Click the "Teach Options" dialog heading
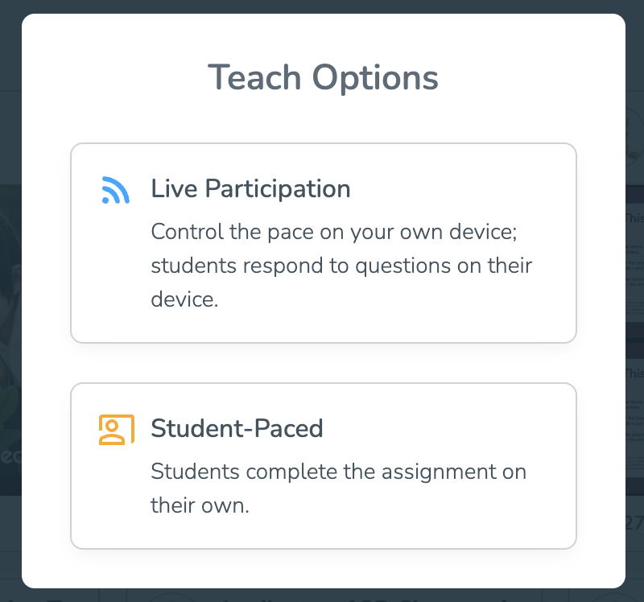This screenshot has height=602, width=644. pyautogui.click(x=324, y=77)
